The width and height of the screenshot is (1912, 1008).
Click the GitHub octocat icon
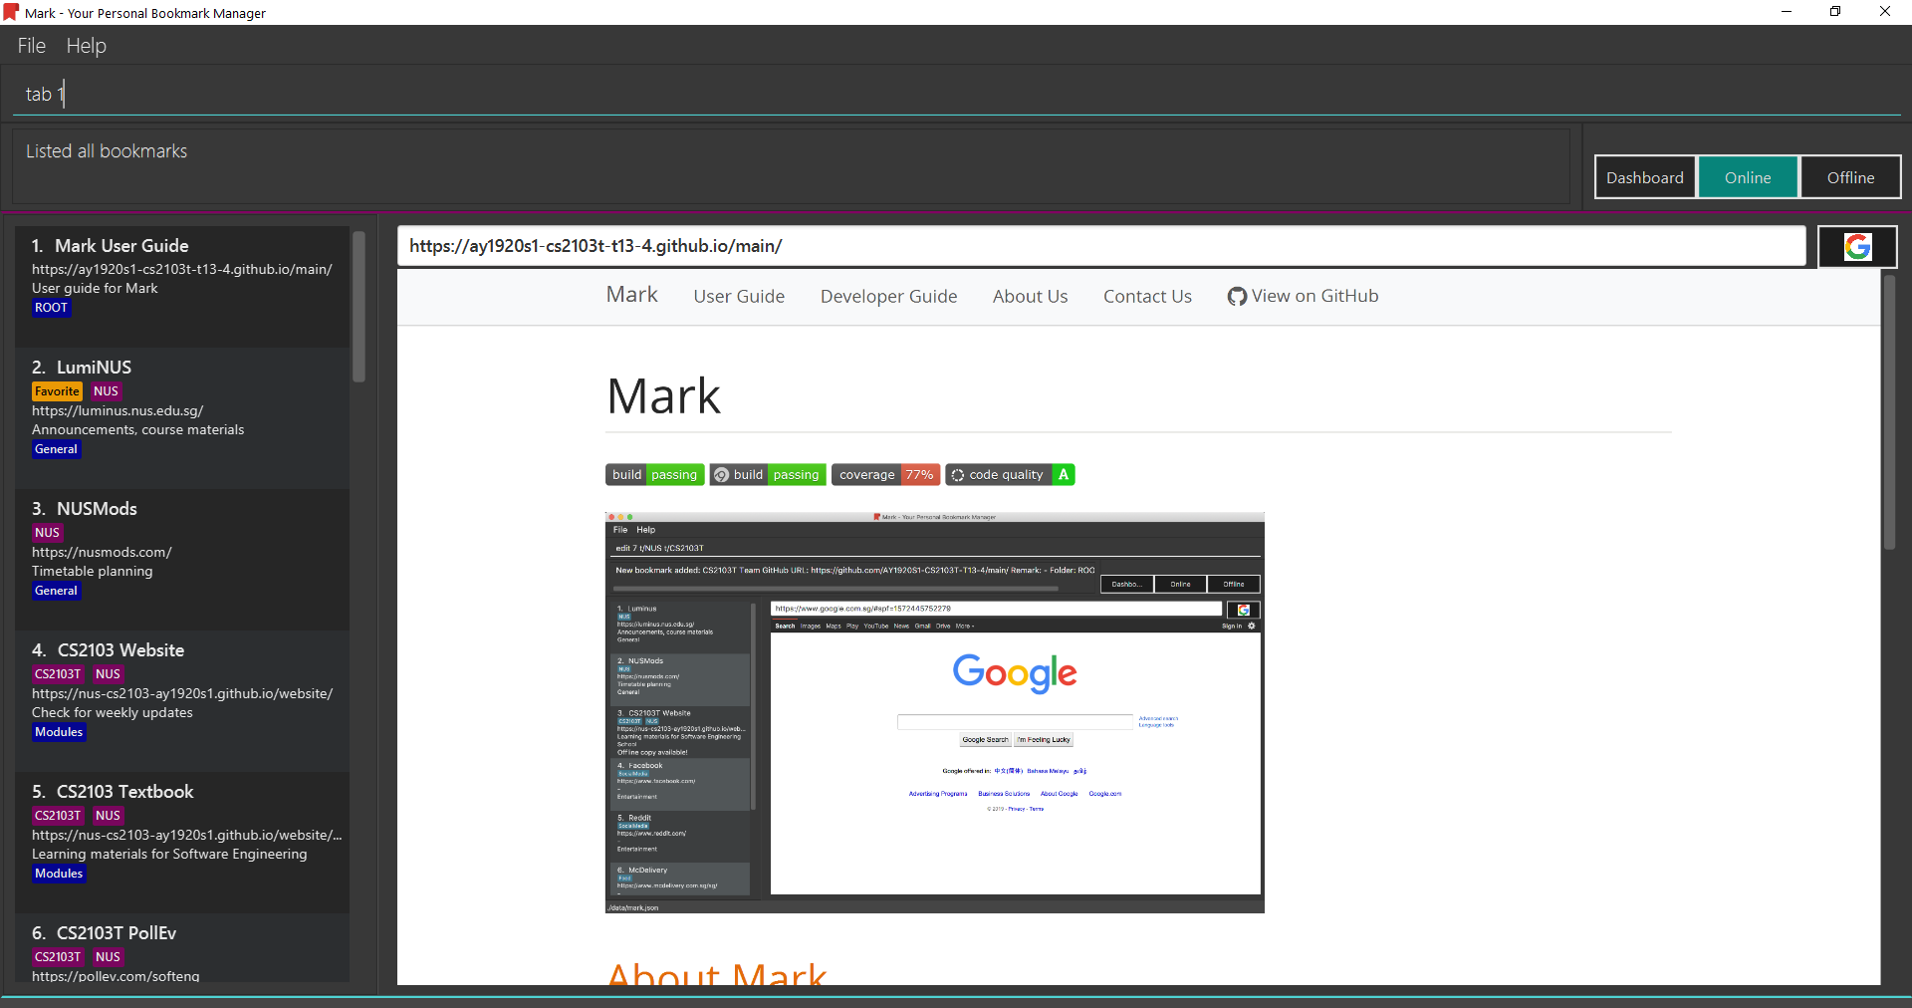click(1237, 297)
